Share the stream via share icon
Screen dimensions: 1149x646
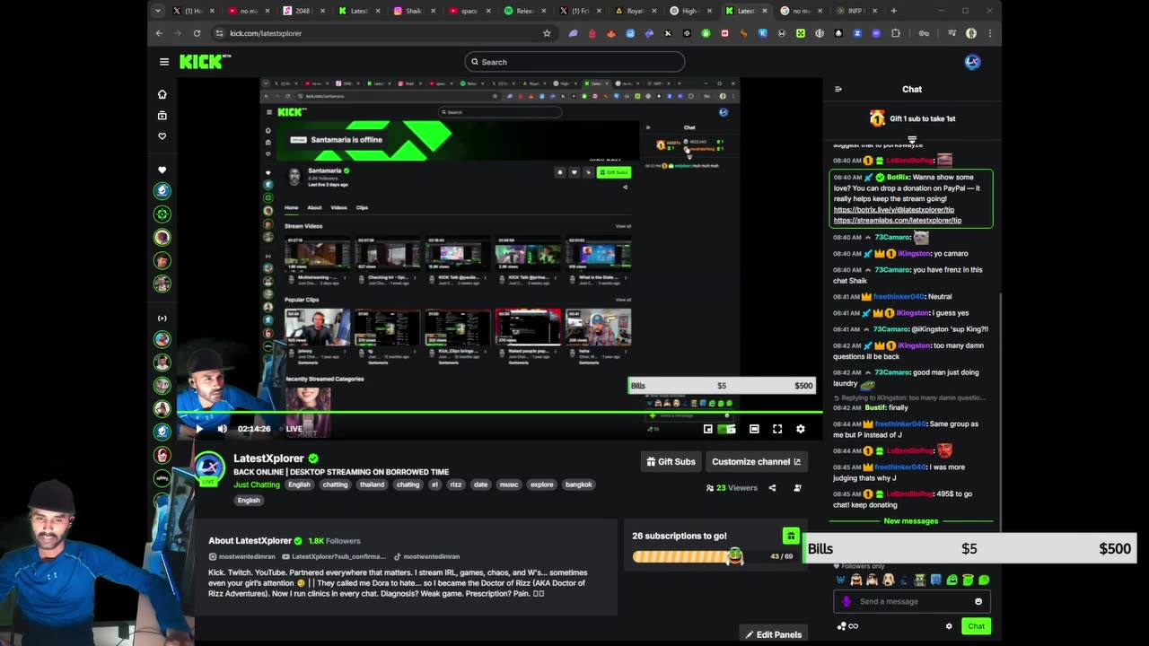(x=772, y=488)
